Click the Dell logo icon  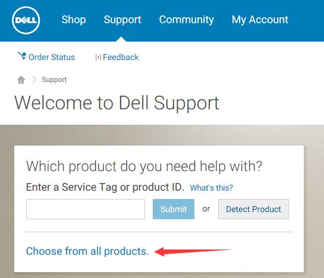tap(26, 20)
